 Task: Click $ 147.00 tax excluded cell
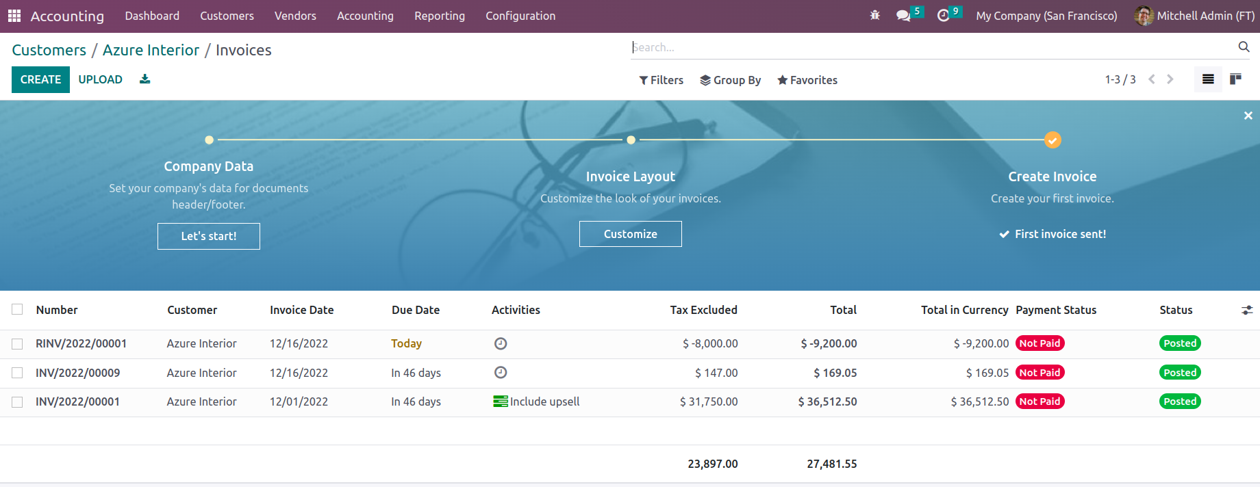[x=716, y=373]
